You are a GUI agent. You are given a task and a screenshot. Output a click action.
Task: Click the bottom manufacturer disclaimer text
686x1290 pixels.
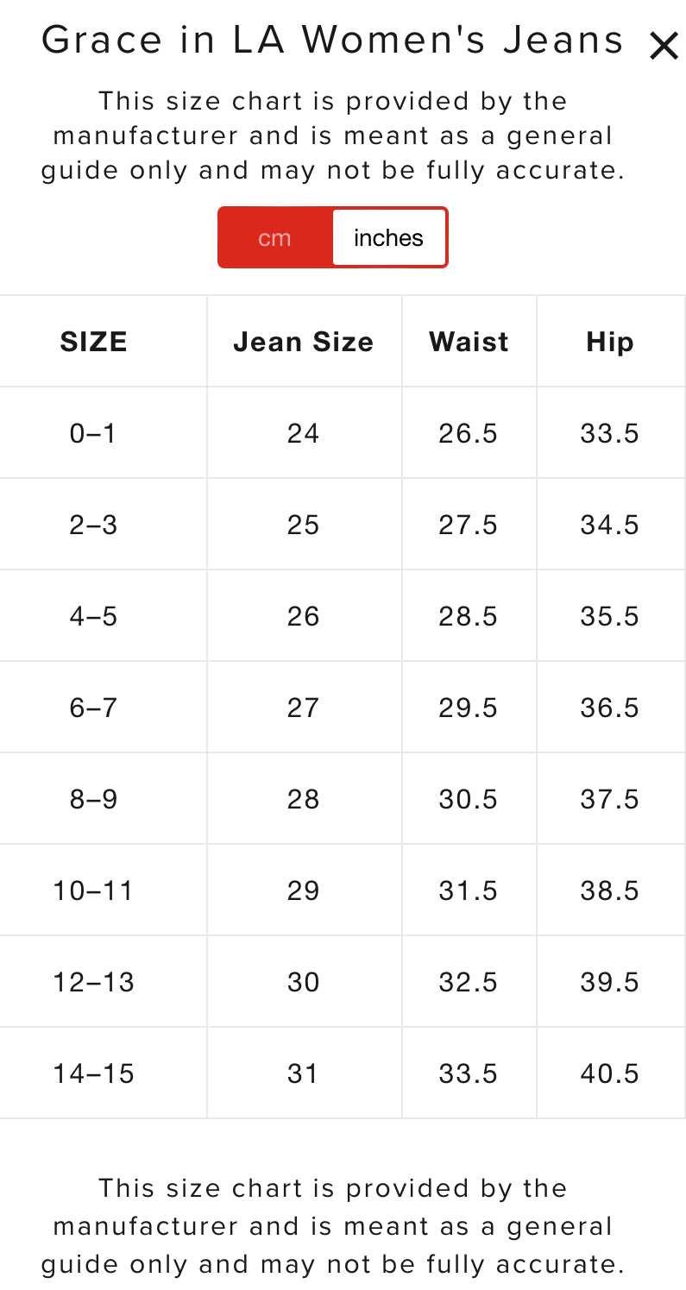tap(332, 1226)
